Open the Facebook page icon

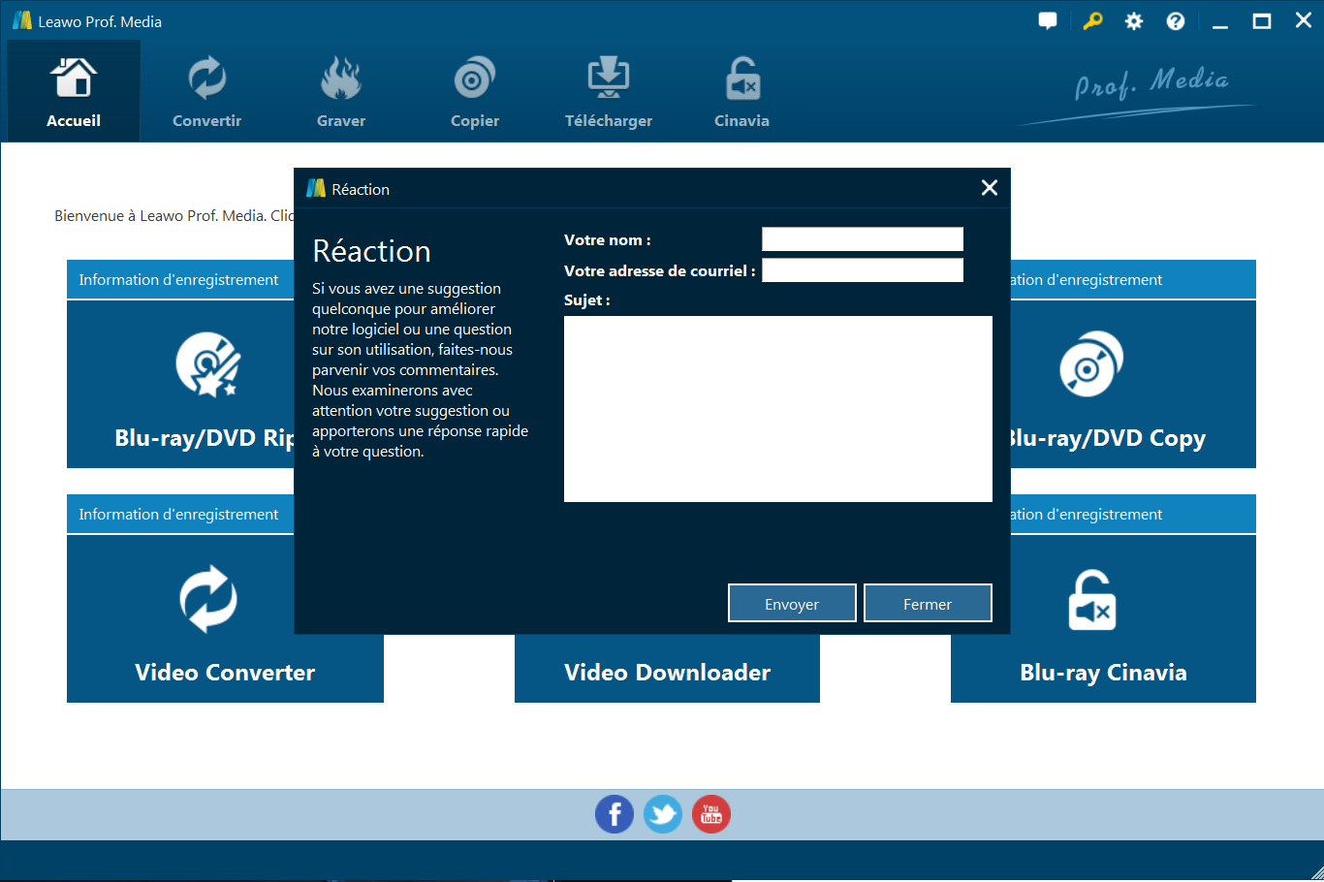pyautogui.click(x=615, y=814)
